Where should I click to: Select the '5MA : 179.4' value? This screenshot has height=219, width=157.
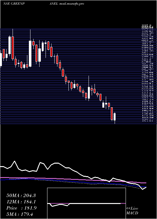[19, 214]
